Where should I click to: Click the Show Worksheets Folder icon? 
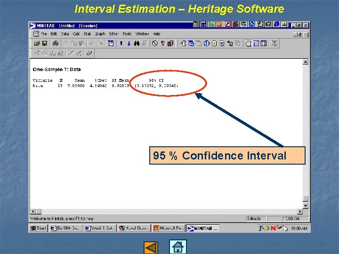191,43
